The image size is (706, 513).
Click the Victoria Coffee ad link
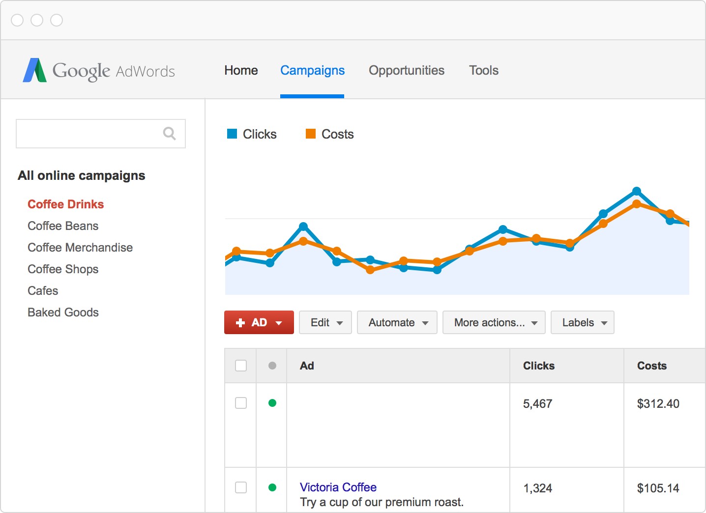[338, 487]
